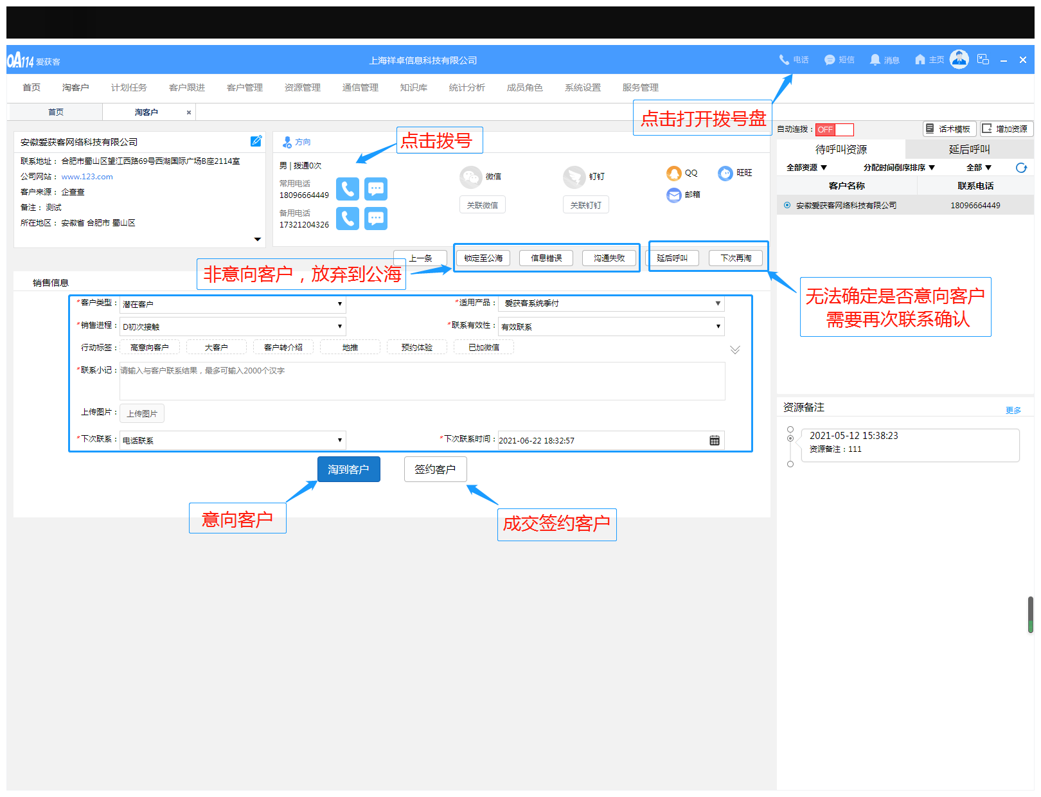The width and height of the screenshot is (1041, 797).
Task: Open 旺旺 contact icon
Action: (x=725, y=173)
